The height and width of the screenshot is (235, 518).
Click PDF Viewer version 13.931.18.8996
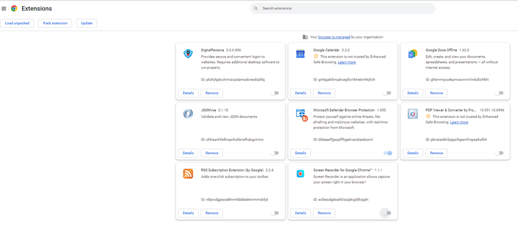pyautogui.click(x=492, y=110)
